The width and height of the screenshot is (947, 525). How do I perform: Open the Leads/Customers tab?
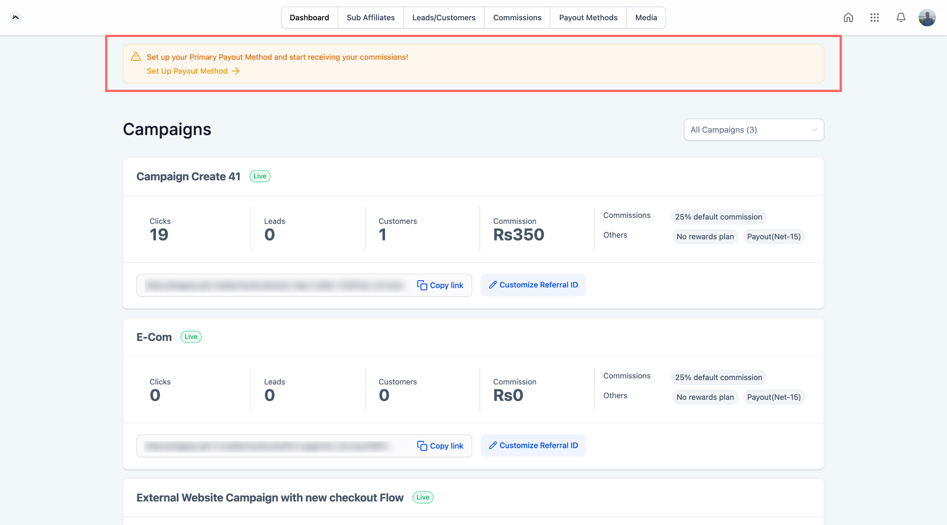click(443, 18)
